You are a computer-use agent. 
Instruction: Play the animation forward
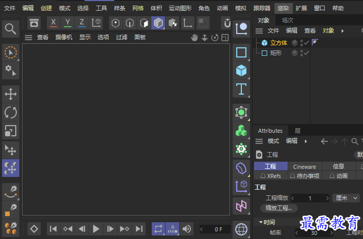point(96,229)
